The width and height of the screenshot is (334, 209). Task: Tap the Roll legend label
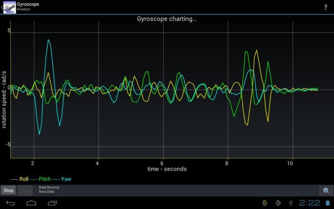point(23,179)
